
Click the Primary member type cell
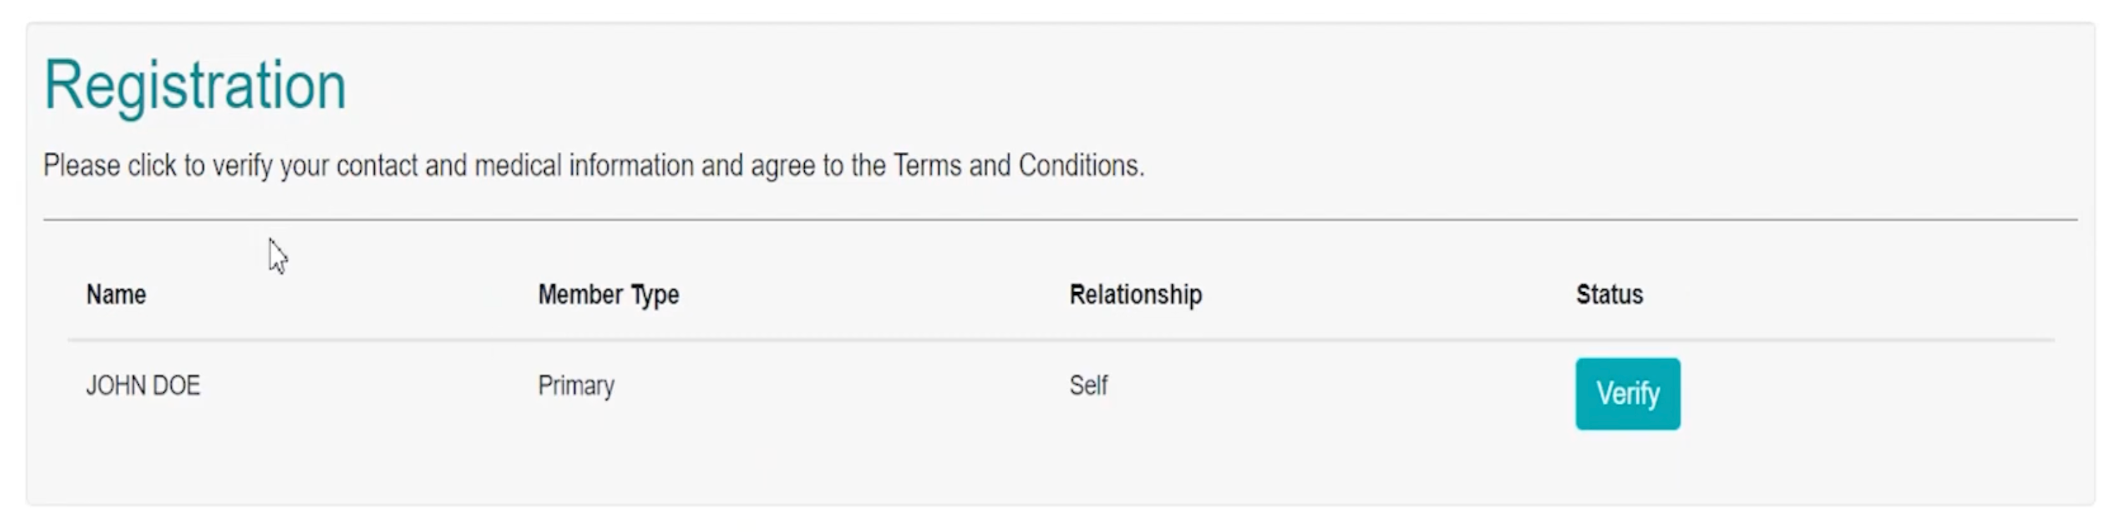pyautogui.click(x=576, y=385)
